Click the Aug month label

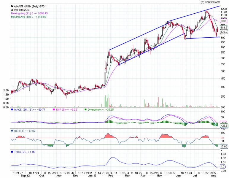[214, 176]
